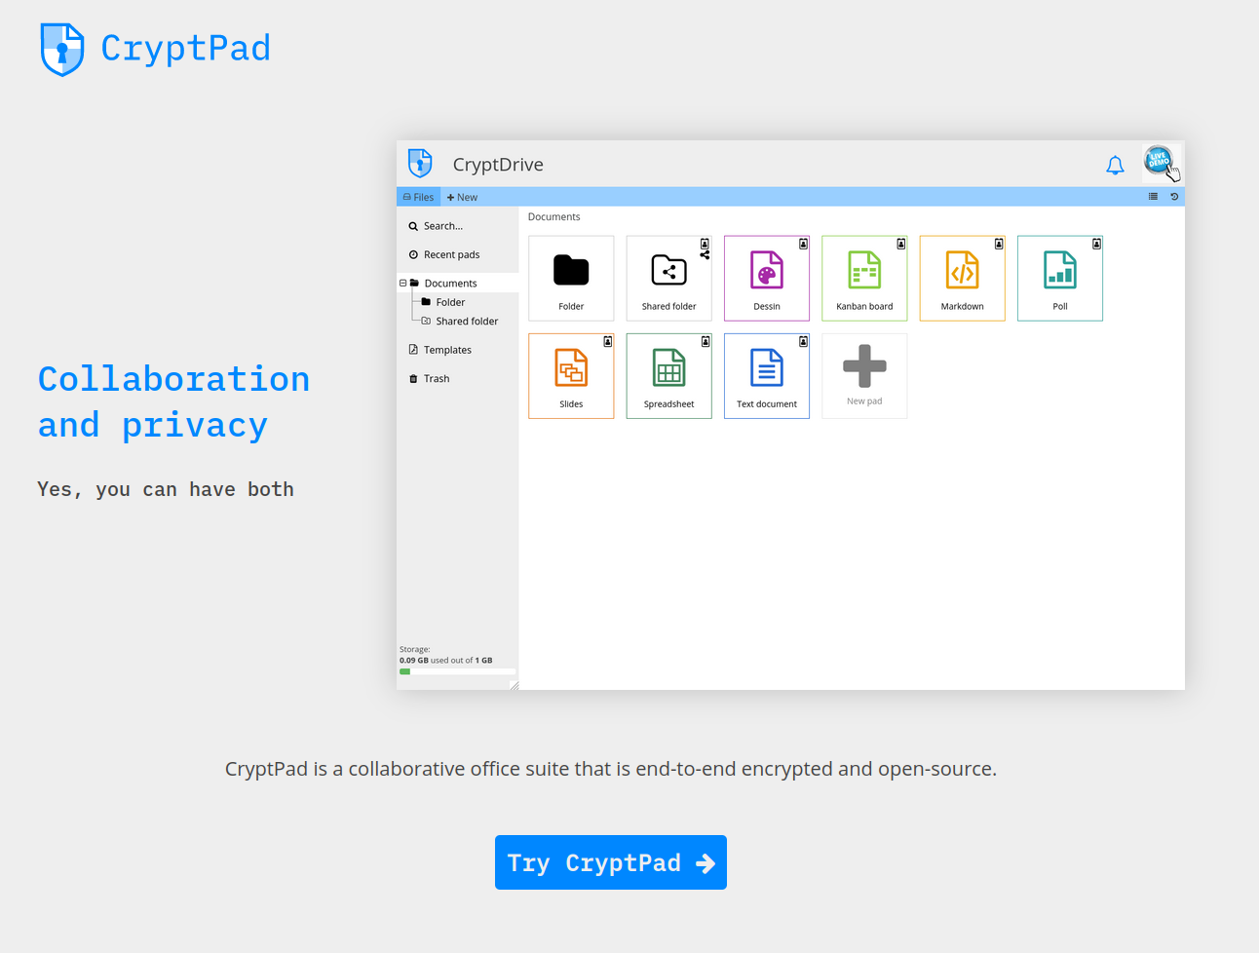Click the CryptPad wordmark text in header
The width and height of the screenshot is (1259, 953).
[x=186, y=49]
